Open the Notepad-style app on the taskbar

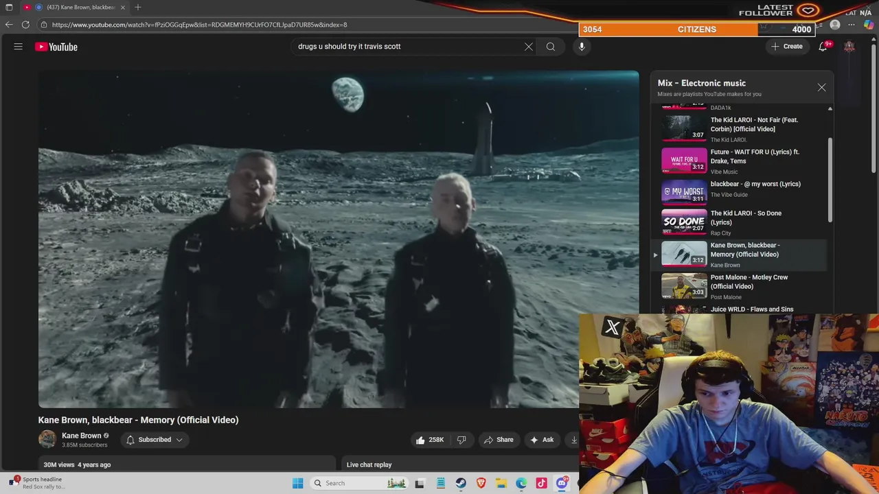tap(440, 483)
